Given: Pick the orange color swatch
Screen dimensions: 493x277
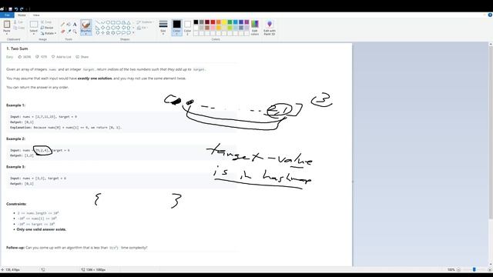Looking at the screenshot, I should (219, 22).
